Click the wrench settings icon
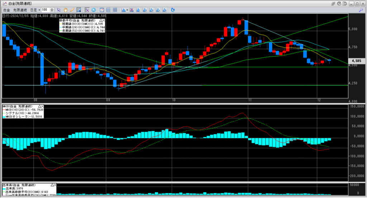Image resolution: width=367 pixels, height=198 pixels. [x=361, y=10]
